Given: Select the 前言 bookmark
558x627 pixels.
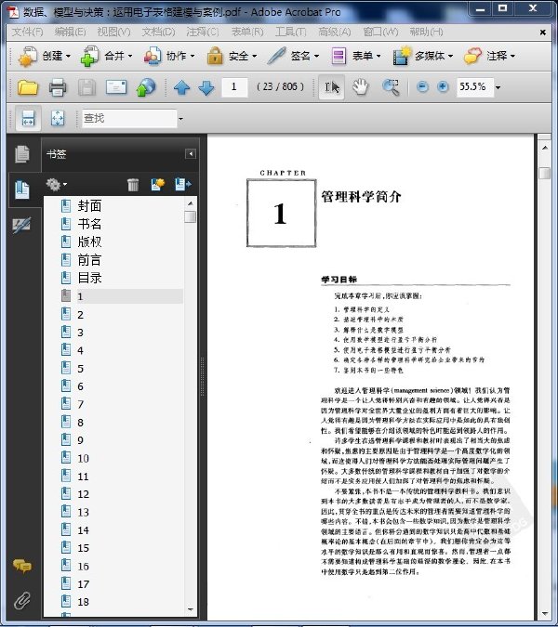Looking at the screenshot, I should [89, 260].
